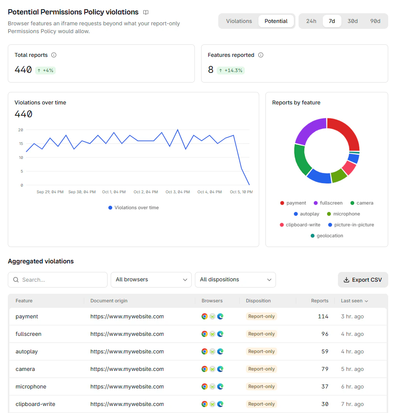Screen dimensions: 396x413
Task: Open the payment feature row
Action: 198,316
